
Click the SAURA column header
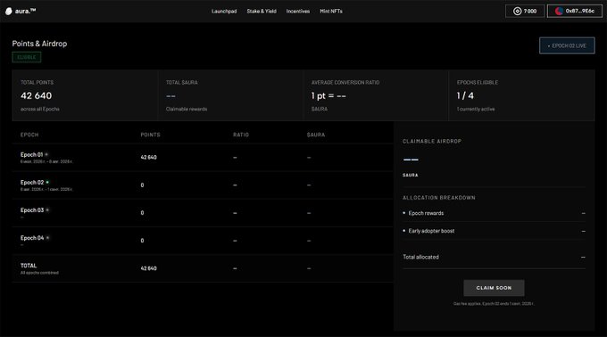click(316, 135)
